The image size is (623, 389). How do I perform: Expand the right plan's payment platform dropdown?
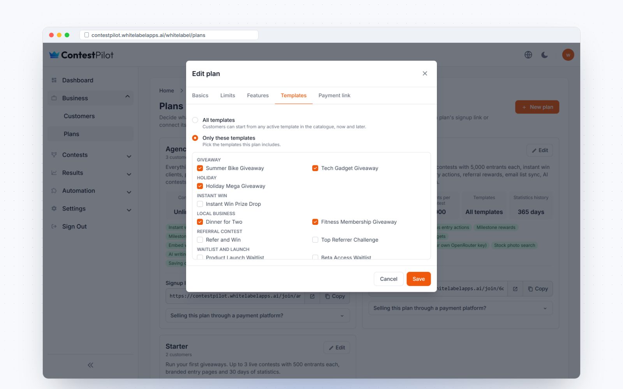coord(460,308)
